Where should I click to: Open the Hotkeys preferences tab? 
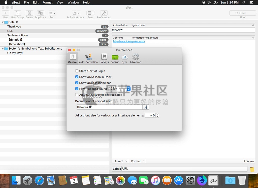coord(104,58)
